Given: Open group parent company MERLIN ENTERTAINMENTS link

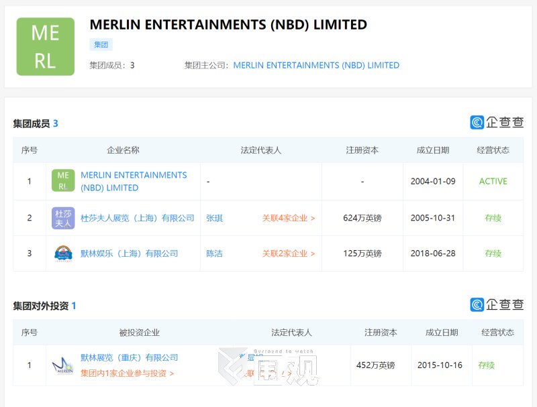Looking at the screenshot, I should [316, 66].
